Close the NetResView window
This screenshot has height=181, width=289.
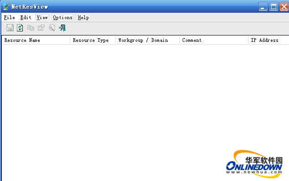tap(284, 7)
